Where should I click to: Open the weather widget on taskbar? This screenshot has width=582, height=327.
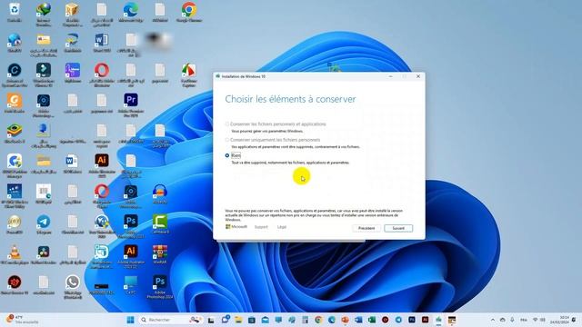(x=22, y=320)
